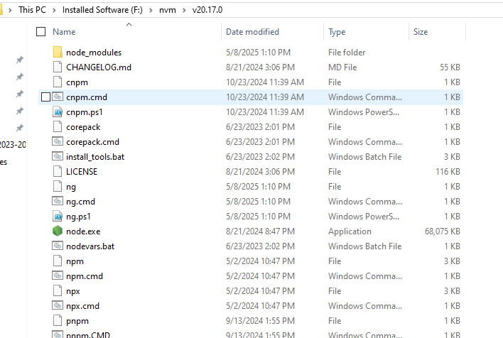Open the node_modules folder icon
The height and width of the screenshot is (338, 503).
tap(58, 53)
